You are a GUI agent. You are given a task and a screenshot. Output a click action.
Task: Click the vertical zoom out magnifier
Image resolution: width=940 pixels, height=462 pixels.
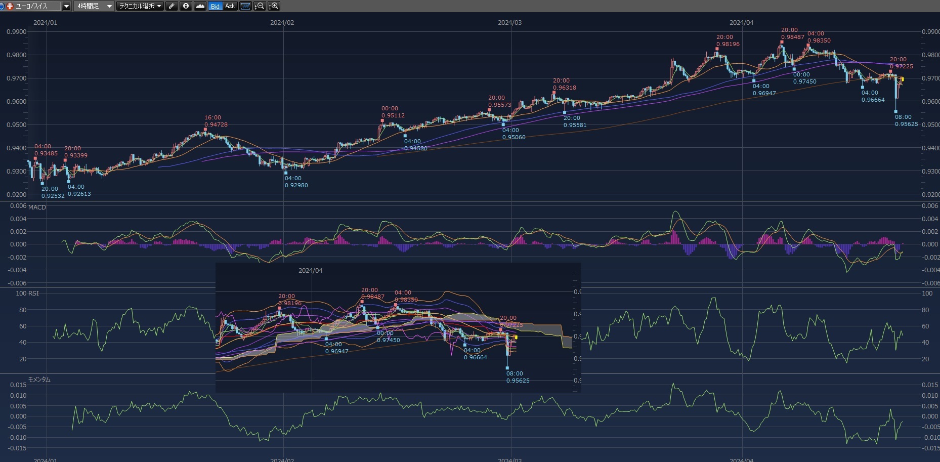click(x=260, y=6)
